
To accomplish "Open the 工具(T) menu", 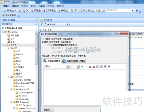I will 41,6.
